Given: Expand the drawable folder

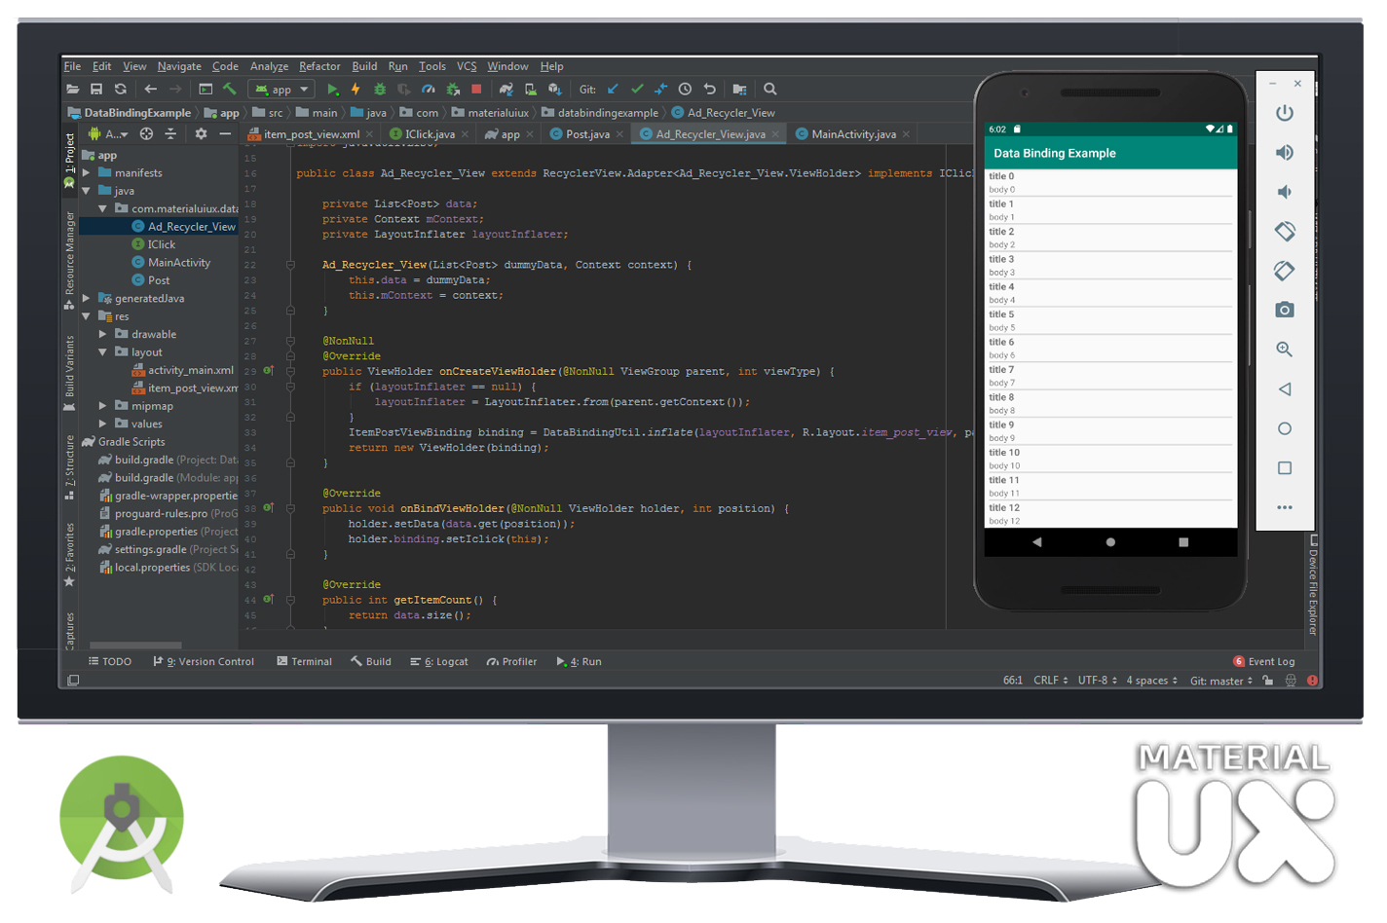Looking at the screenshot, I should 103,334.
